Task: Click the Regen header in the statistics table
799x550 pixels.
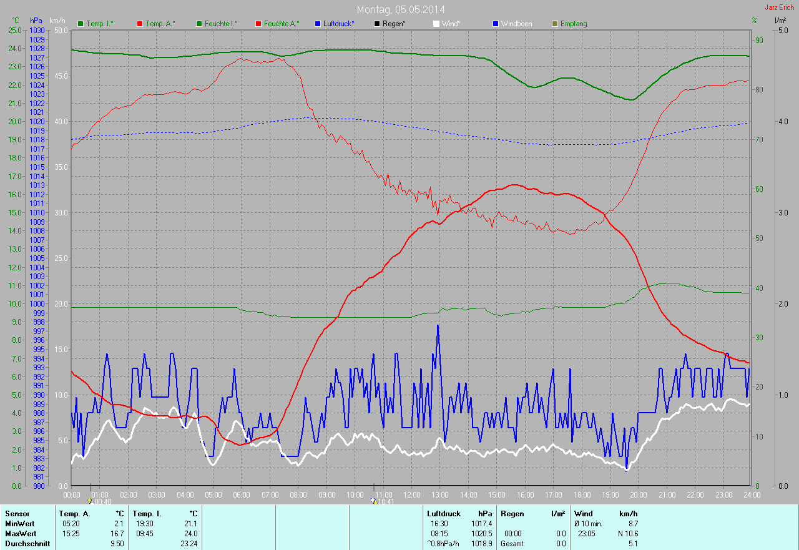Action: click(512, 514)
